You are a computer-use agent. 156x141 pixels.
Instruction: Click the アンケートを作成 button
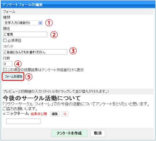point(69,133)
